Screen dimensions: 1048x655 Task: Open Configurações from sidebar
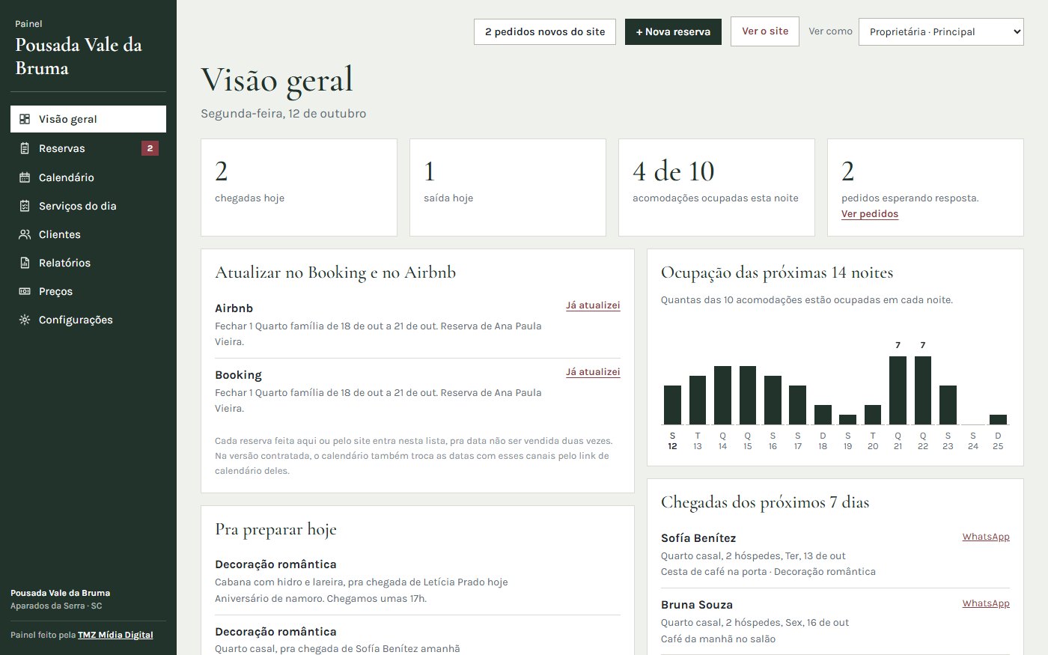(88, 320)
